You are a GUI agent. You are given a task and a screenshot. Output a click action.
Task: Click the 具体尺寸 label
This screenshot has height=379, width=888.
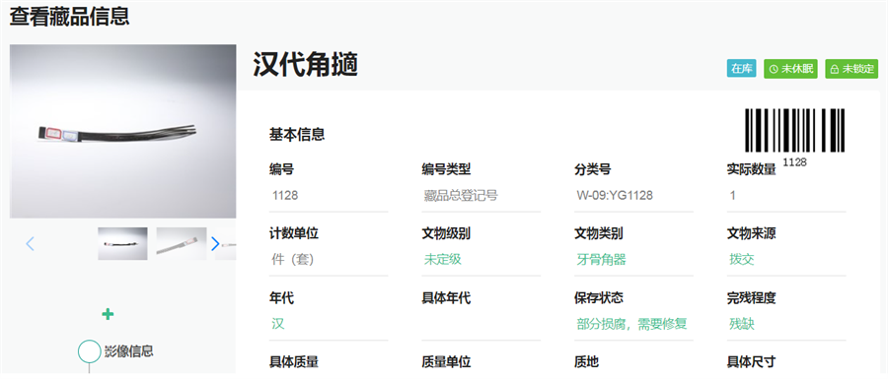point(752,361)
